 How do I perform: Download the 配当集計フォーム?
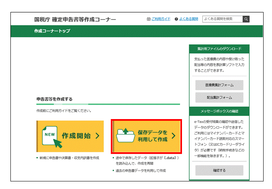219,97
